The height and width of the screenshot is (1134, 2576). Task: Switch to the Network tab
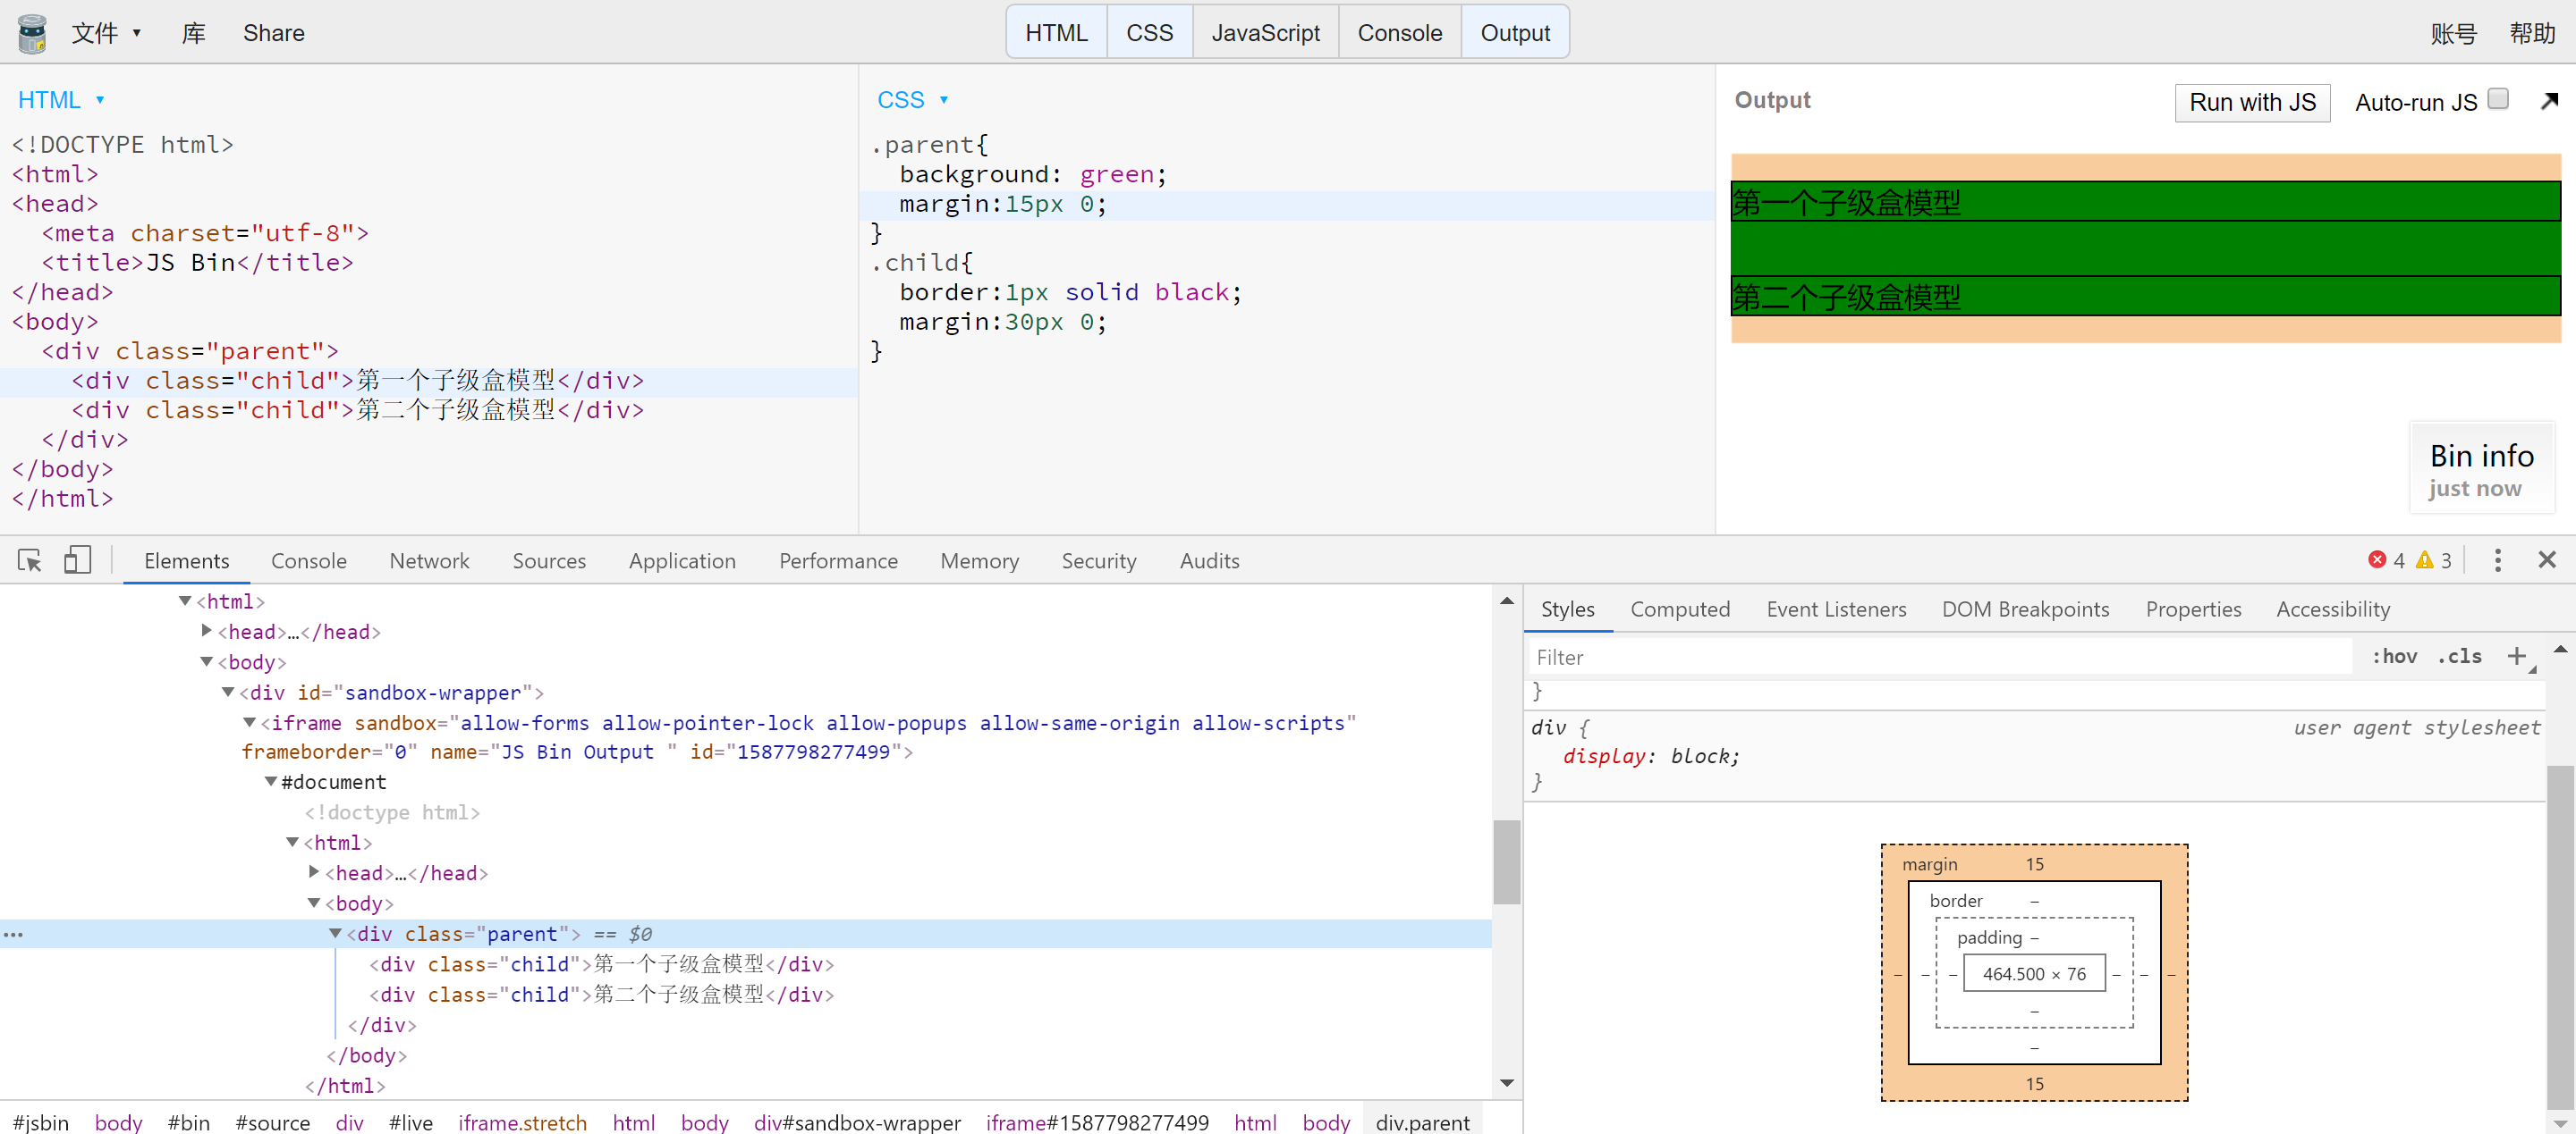pyautogui.click(x=429, y=560)
